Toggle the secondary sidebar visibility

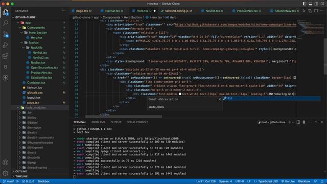(316, 4)
